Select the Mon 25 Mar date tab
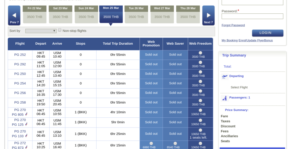289x149 pixels. (x=111, y=14)
